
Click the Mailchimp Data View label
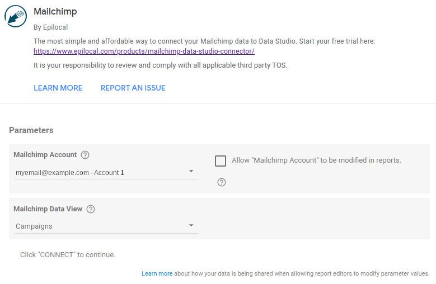point(48,209)
